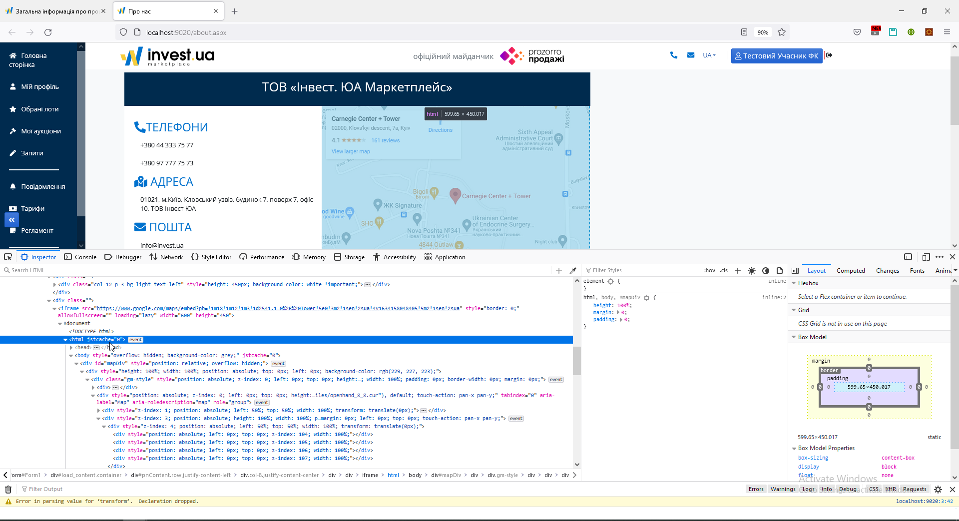Collapse the sidebar with double-chevron button
This screenshot has height=521, width=959.
pos(11,220)
